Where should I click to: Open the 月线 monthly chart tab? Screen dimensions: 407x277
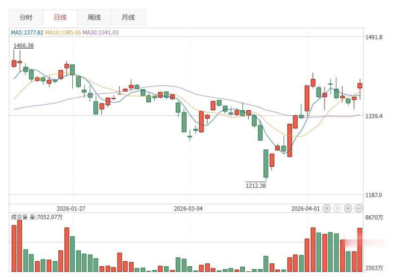point(127,18)
